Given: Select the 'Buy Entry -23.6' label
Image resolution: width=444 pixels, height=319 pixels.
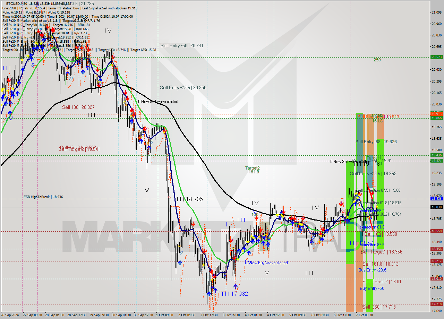Looking at the screenshot, I should [x=372, y=270].
